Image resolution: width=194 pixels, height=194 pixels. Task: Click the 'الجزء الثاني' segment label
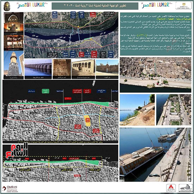click(67, 170)
